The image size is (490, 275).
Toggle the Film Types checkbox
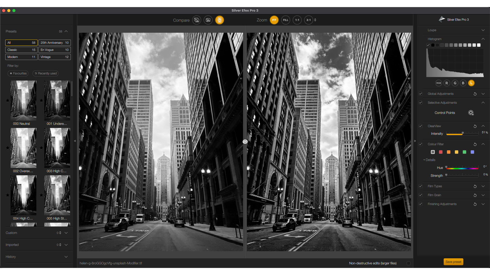421,186
